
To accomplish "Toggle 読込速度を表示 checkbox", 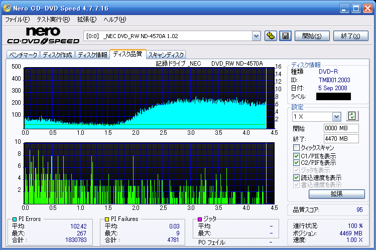I will (x=296, y=177).
